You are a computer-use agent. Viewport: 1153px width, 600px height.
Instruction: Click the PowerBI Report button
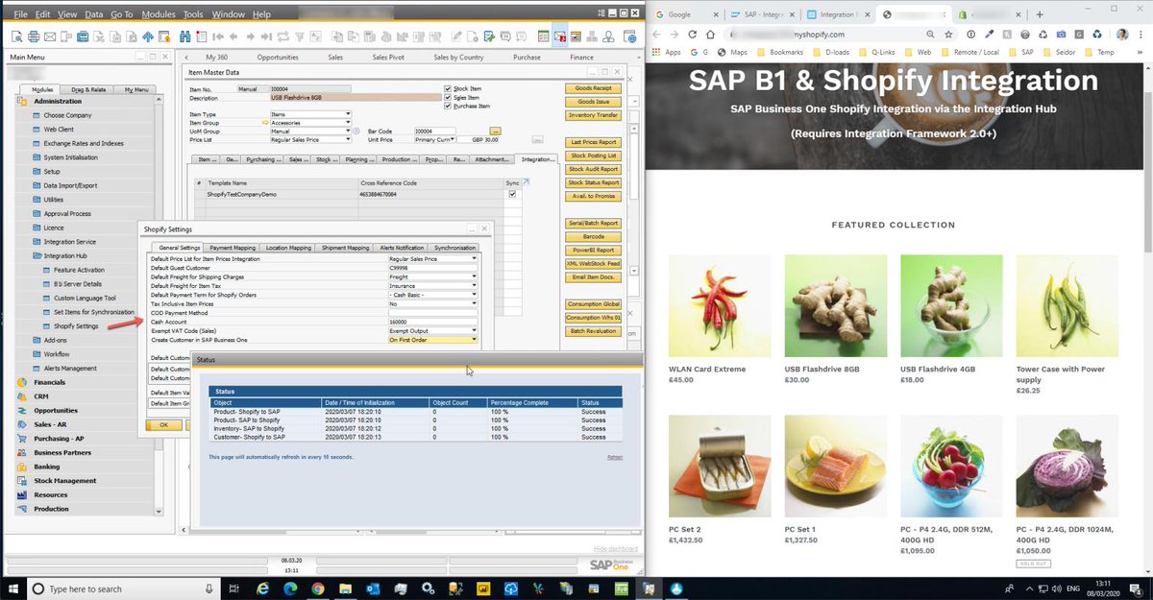593,250
